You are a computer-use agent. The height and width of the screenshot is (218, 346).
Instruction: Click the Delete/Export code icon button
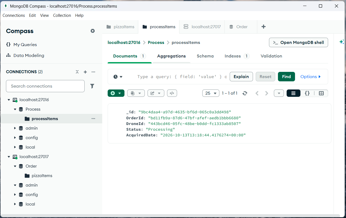tap(172, 93)
